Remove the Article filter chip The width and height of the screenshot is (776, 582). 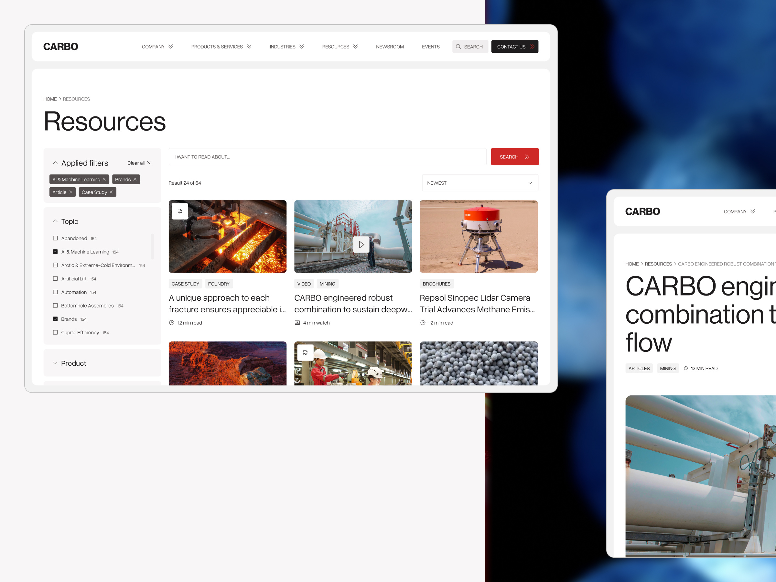click(70, 192)
